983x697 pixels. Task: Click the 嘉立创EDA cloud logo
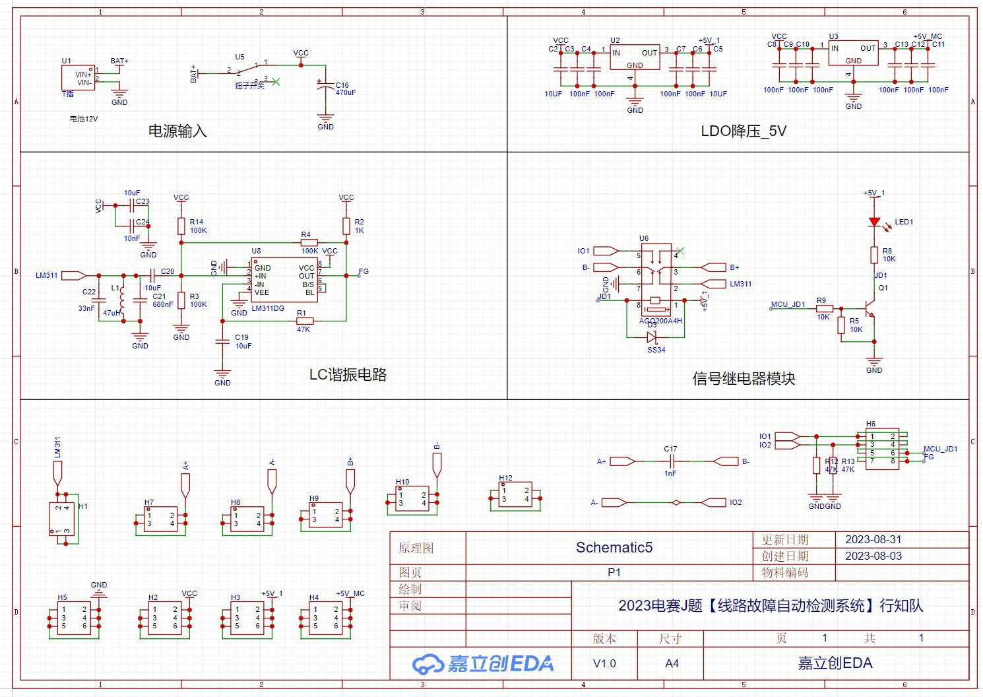click(x=483, y=663)
